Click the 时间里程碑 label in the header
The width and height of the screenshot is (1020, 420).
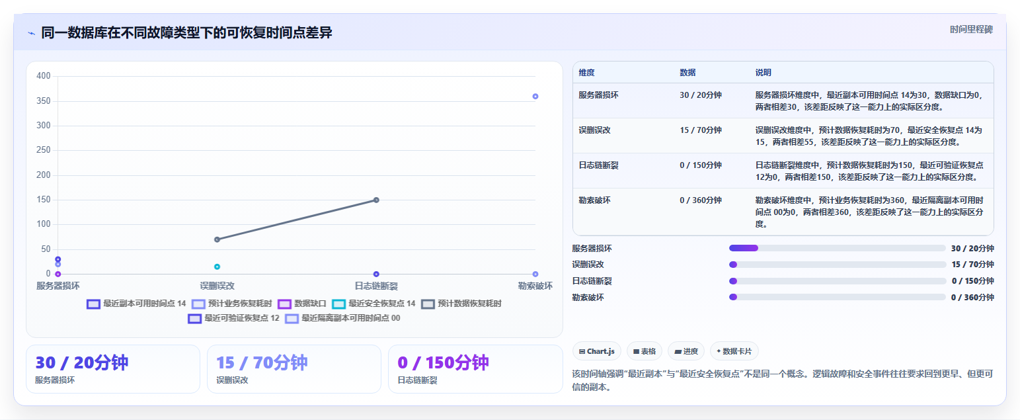click(x=971, y=30)
